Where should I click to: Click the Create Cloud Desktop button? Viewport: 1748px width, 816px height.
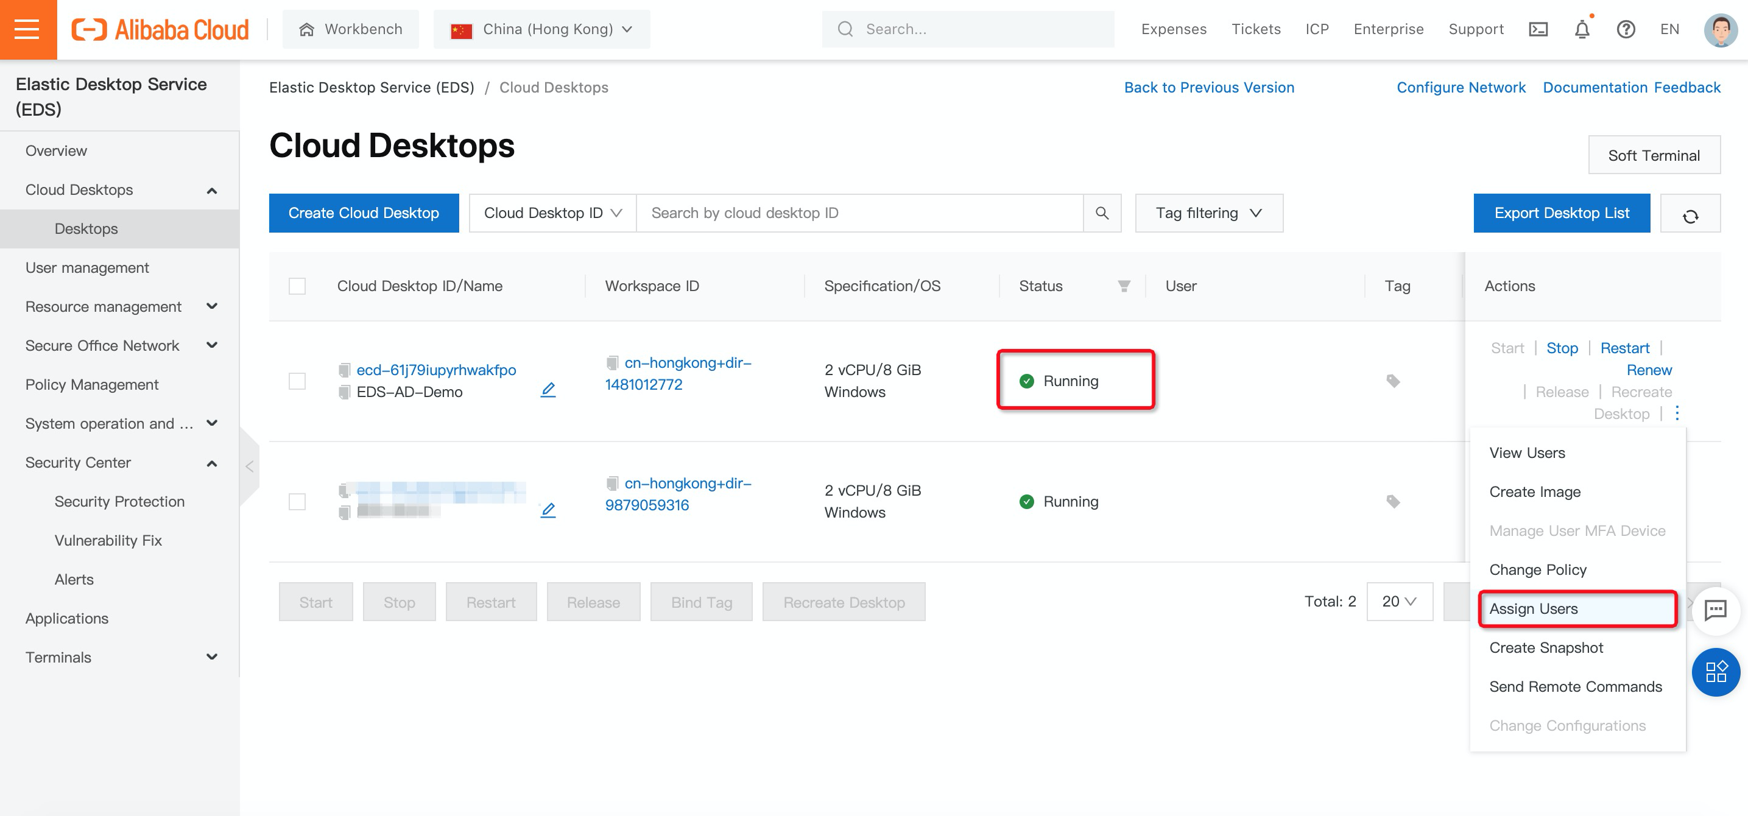[x=363, y=213]
